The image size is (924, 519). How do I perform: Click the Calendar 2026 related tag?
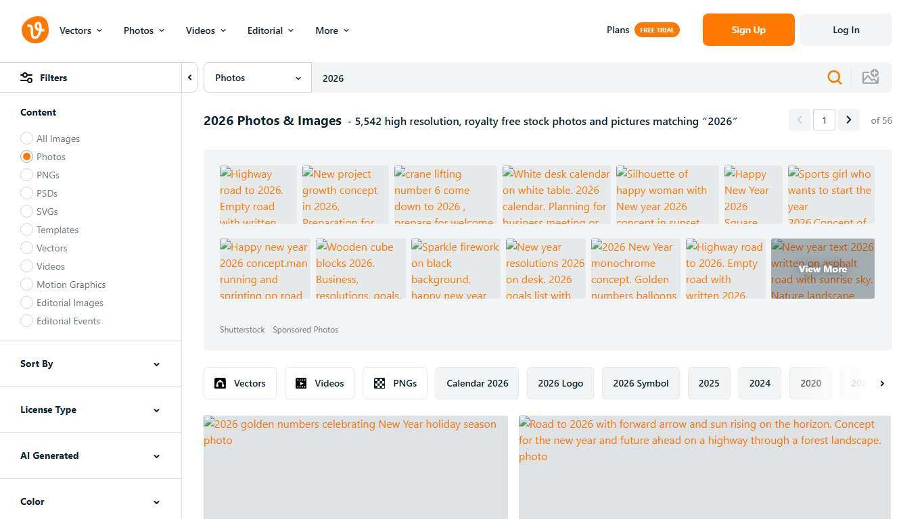pyautogui.click(x=477, y=383)
